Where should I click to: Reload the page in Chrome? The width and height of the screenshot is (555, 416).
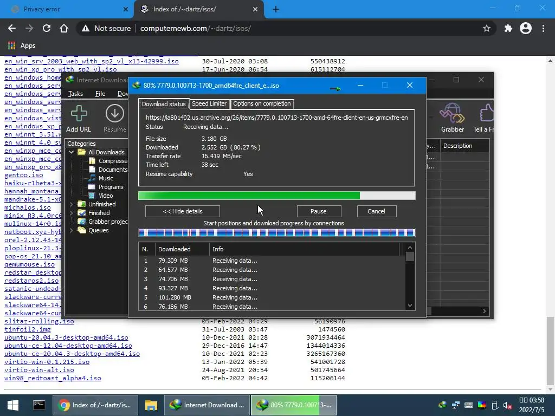click(x=47, y=28)
